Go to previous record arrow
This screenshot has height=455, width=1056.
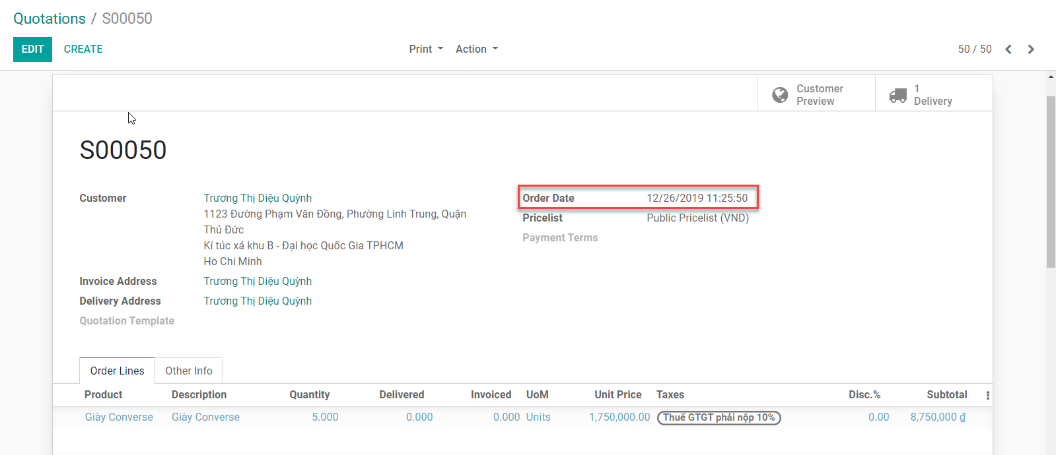tap(1008, 49)
